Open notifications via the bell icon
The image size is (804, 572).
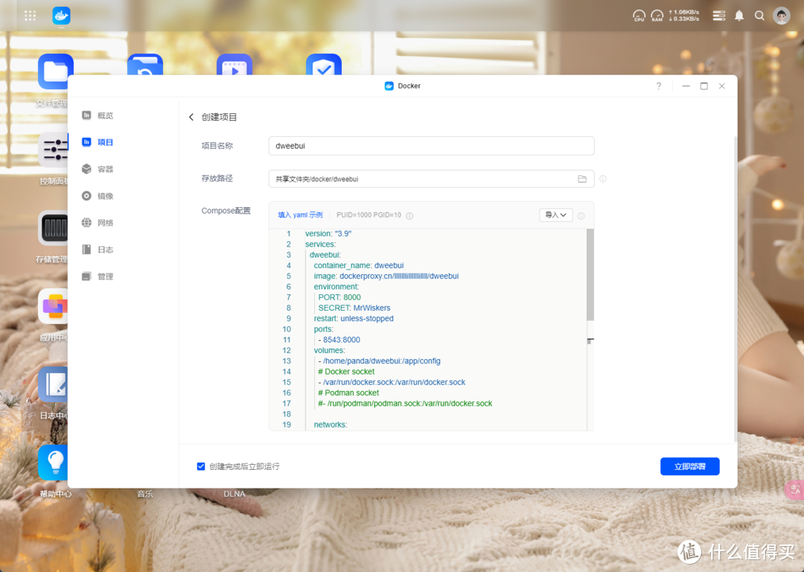click(738, 15)
